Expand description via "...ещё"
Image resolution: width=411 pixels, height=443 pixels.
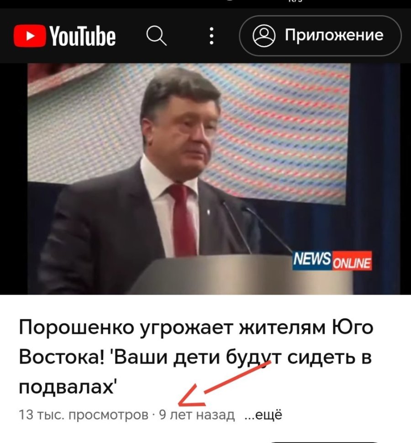tap(263, 415)
